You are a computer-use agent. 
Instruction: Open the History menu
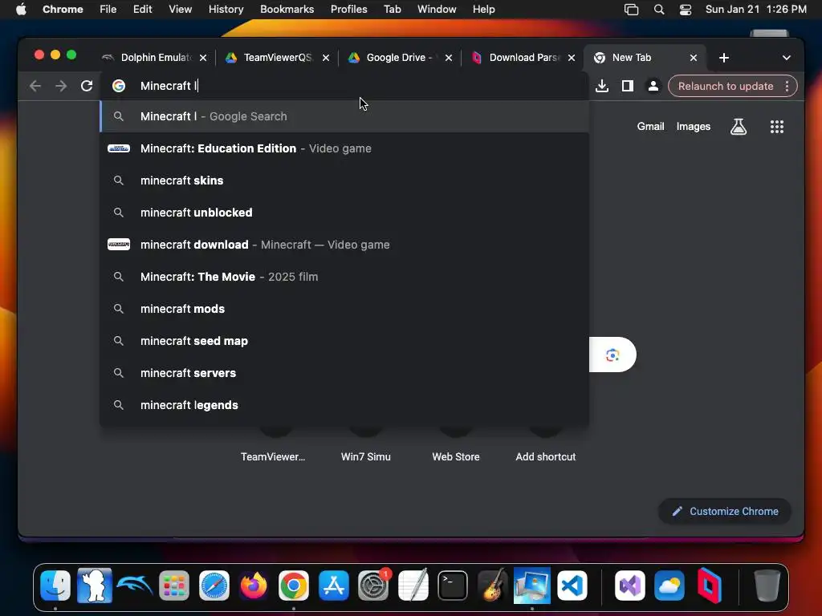(x=226, y=10)
